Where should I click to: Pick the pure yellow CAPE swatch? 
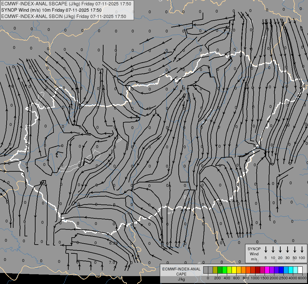[234, 270]
